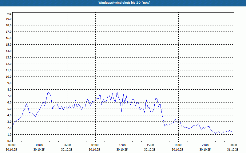Click the '0,0' y-axis origin label
The height and width of the screenshot is (153, 246).
[x=9, y=141]
